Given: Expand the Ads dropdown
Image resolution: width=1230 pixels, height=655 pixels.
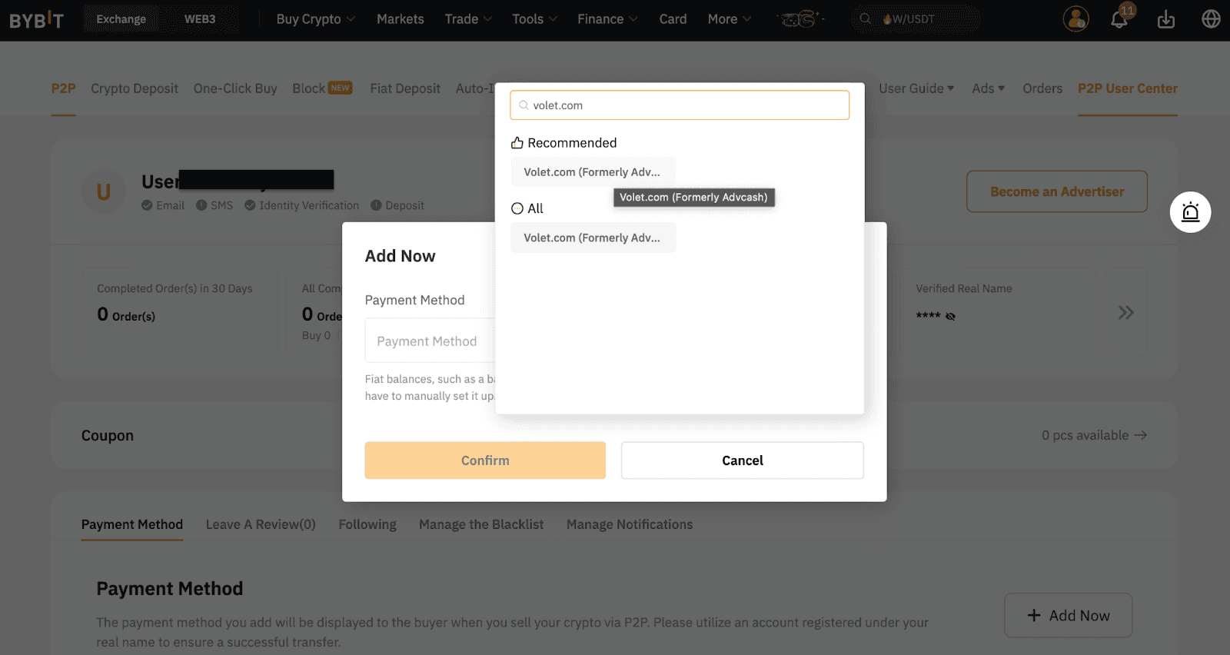Looking at the screenshot, I should (989, 88).
